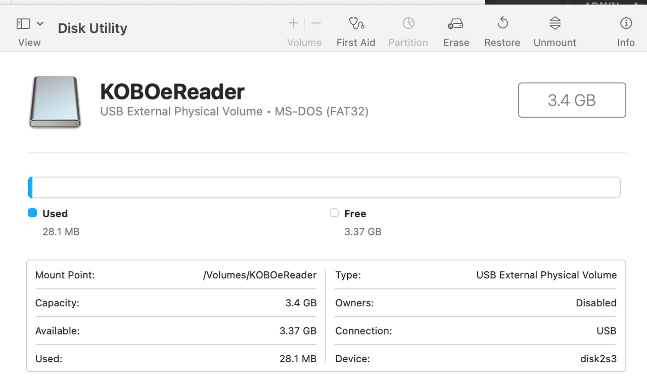Click the Capacity label
The width and height of the screenshot is (647, 383).
click(x=58, y=303)
